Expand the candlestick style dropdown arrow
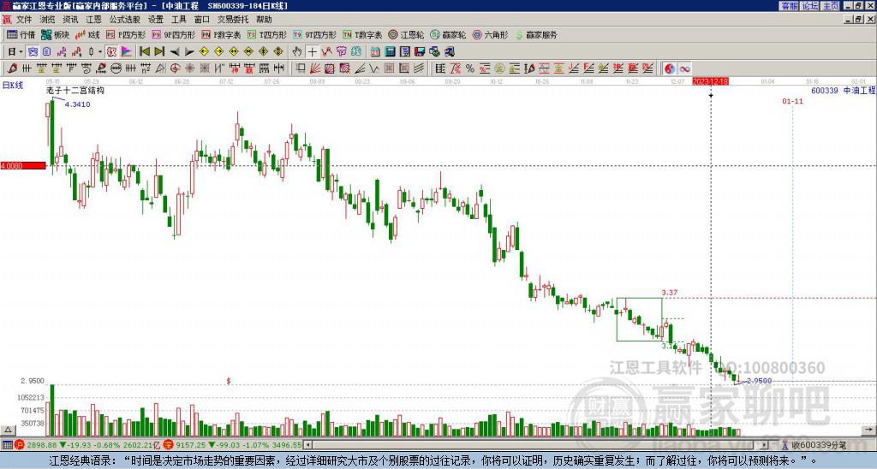 [100, 52]
